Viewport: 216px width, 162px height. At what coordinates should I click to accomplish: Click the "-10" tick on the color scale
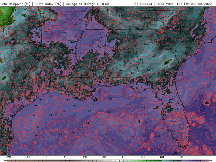27,157
